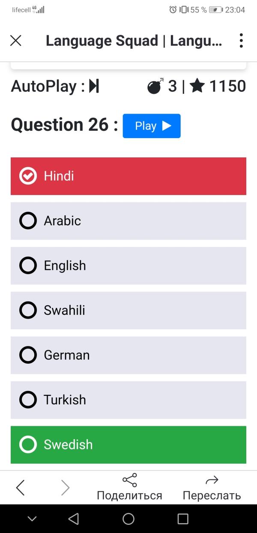Tap the Поделиться share icon
257x533 pixels.
pos(129,480)
